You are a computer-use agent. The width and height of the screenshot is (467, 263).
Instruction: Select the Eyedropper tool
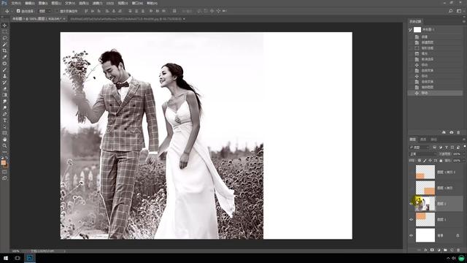4,57
